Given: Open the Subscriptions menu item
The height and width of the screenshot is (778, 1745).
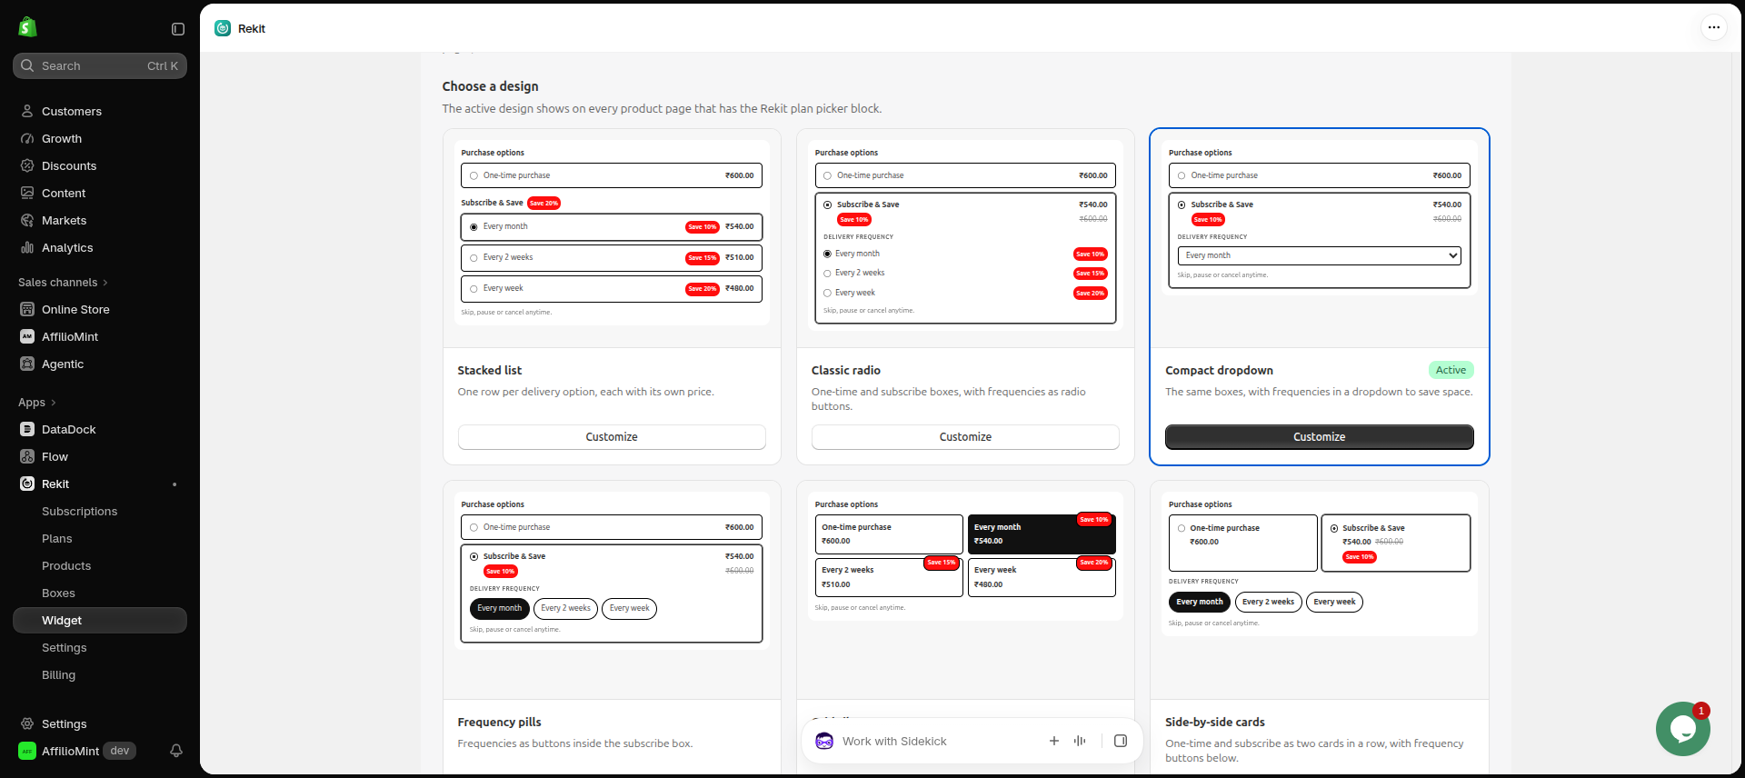Looking at the screenshot, I should [x=79, y=512].
